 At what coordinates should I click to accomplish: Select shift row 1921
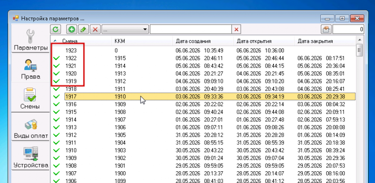203,66
